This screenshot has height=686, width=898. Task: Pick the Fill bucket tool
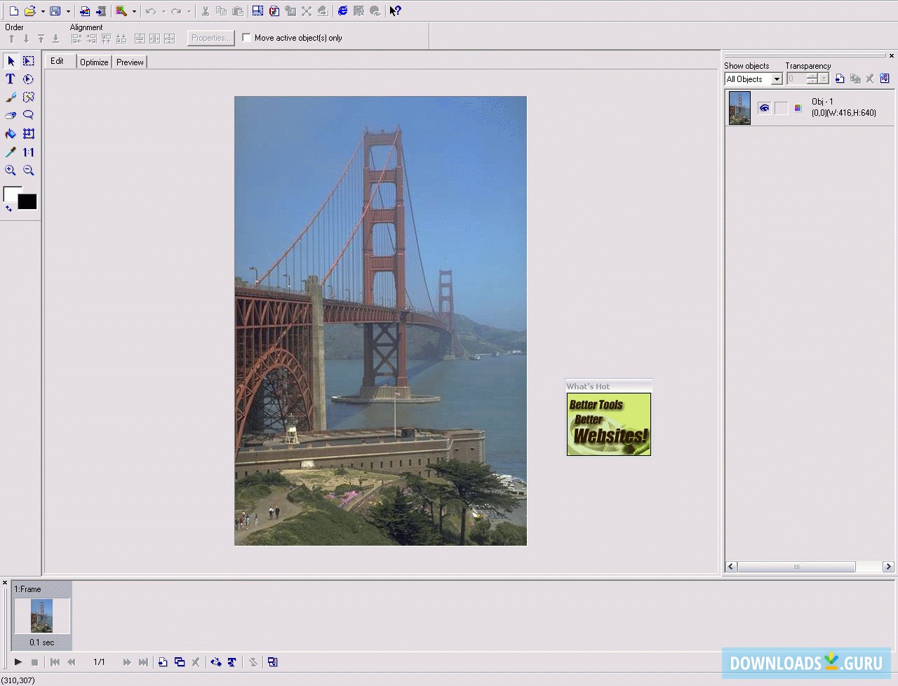(x=11, y=134)
